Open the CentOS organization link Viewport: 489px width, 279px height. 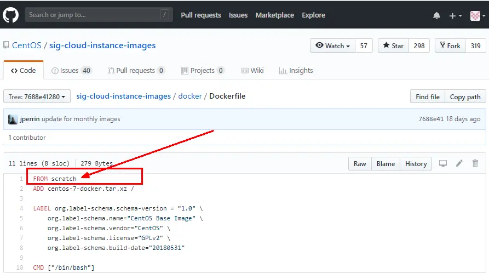(x=26, y=45)
